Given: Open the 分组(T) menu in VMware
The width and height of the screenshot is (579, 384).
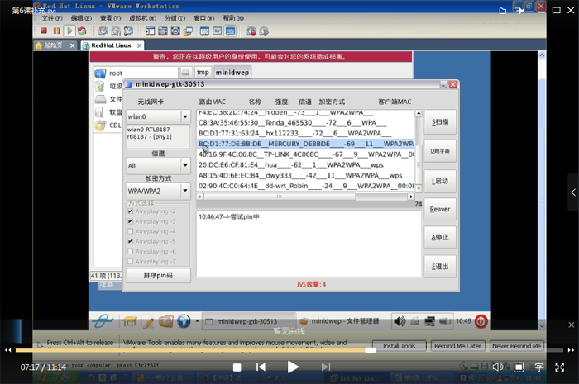Looking at the screenshot, I should pyautogui.click(x=175, y=17).
